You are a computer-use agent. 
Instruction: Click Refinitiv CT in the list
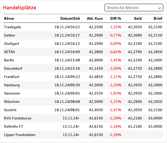pos(14,126)
